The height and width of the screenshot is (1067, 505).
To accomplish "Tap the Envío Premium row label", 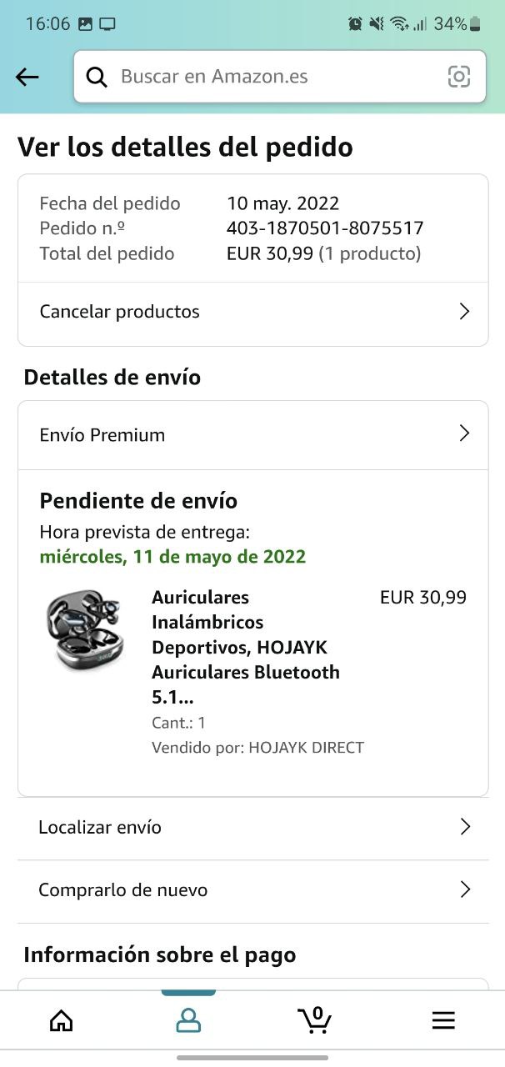I will 102,435.
